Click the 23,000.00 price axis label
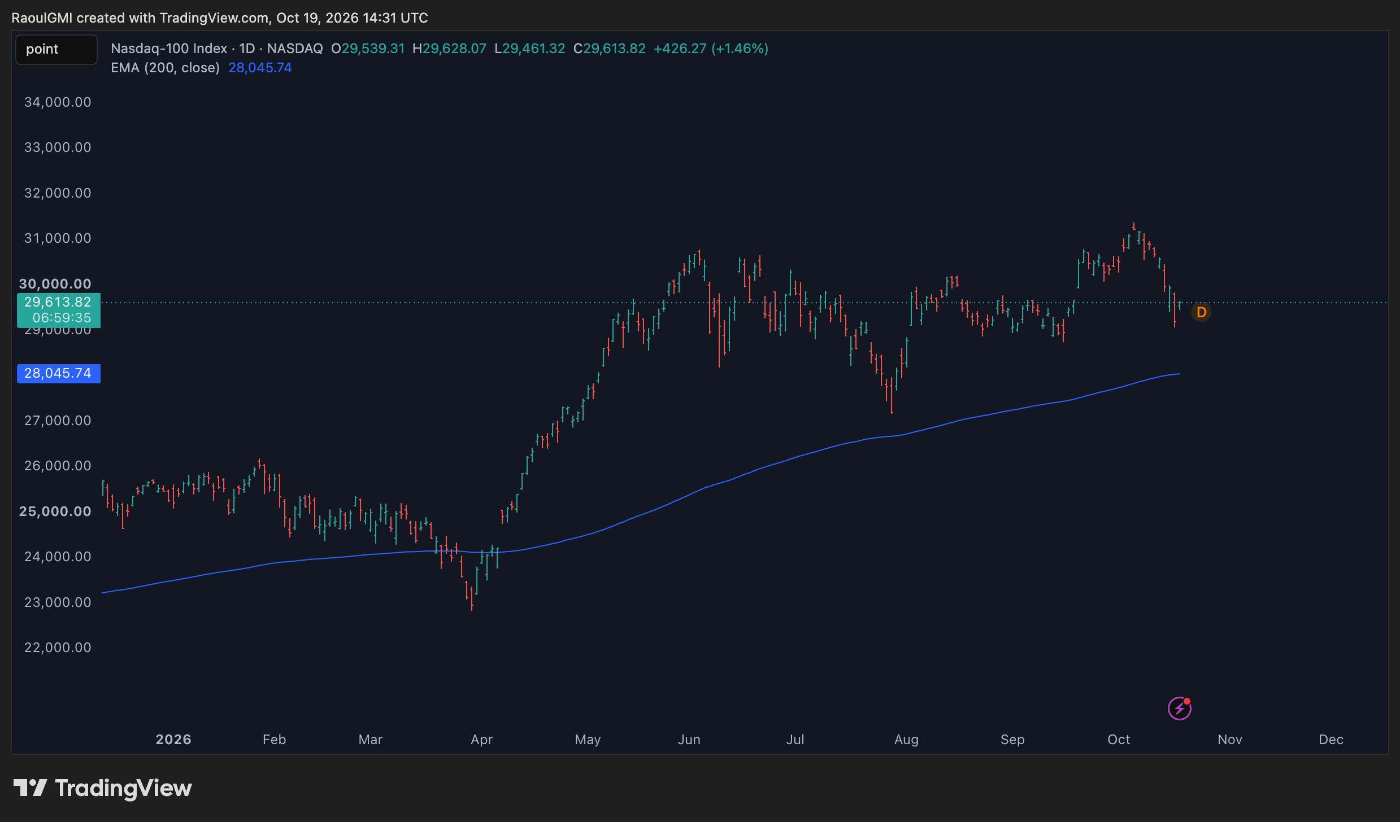Image resolution: width=1400 pixels, height=822 pixels. coord(58,602)
